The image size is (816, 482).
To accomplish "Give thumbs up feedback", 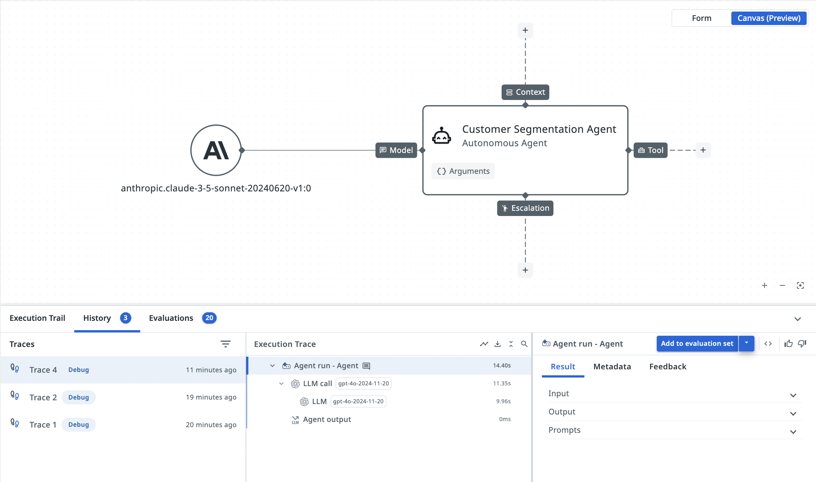I will pyautogui.click(x=788, y=344).
